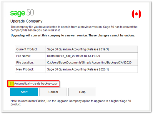The image size is (153, 114).
Task: Cancel the company upgrade
Action: (53, 92)
